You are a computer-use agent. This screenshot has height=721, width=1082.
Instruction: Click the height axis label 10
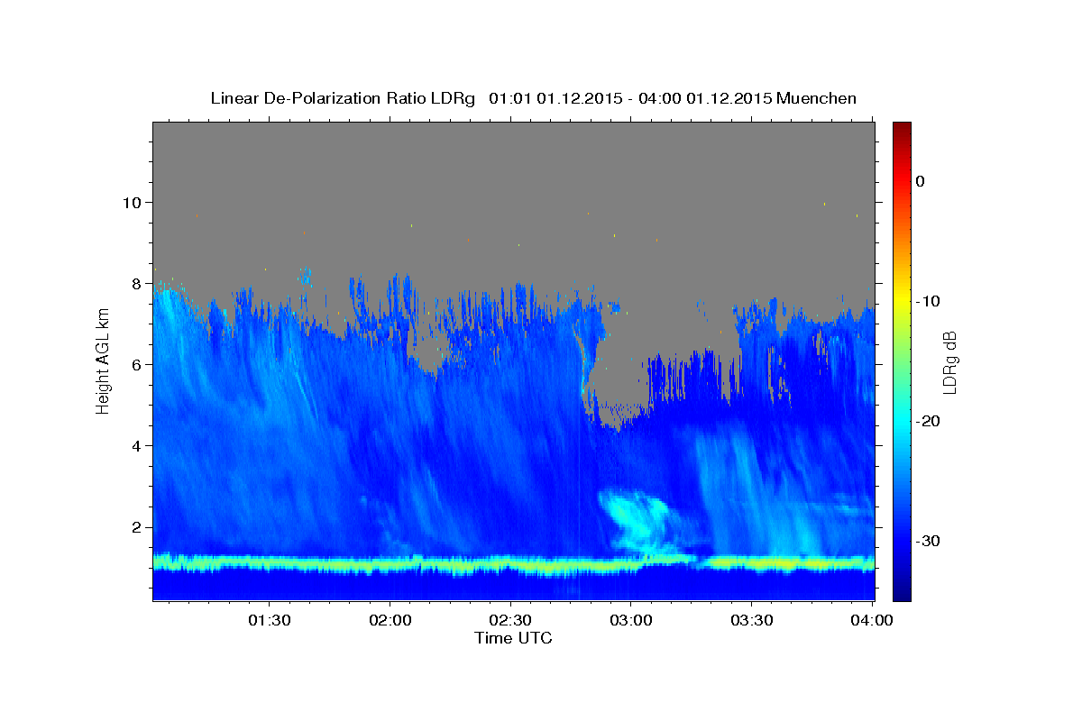(133, 202)
